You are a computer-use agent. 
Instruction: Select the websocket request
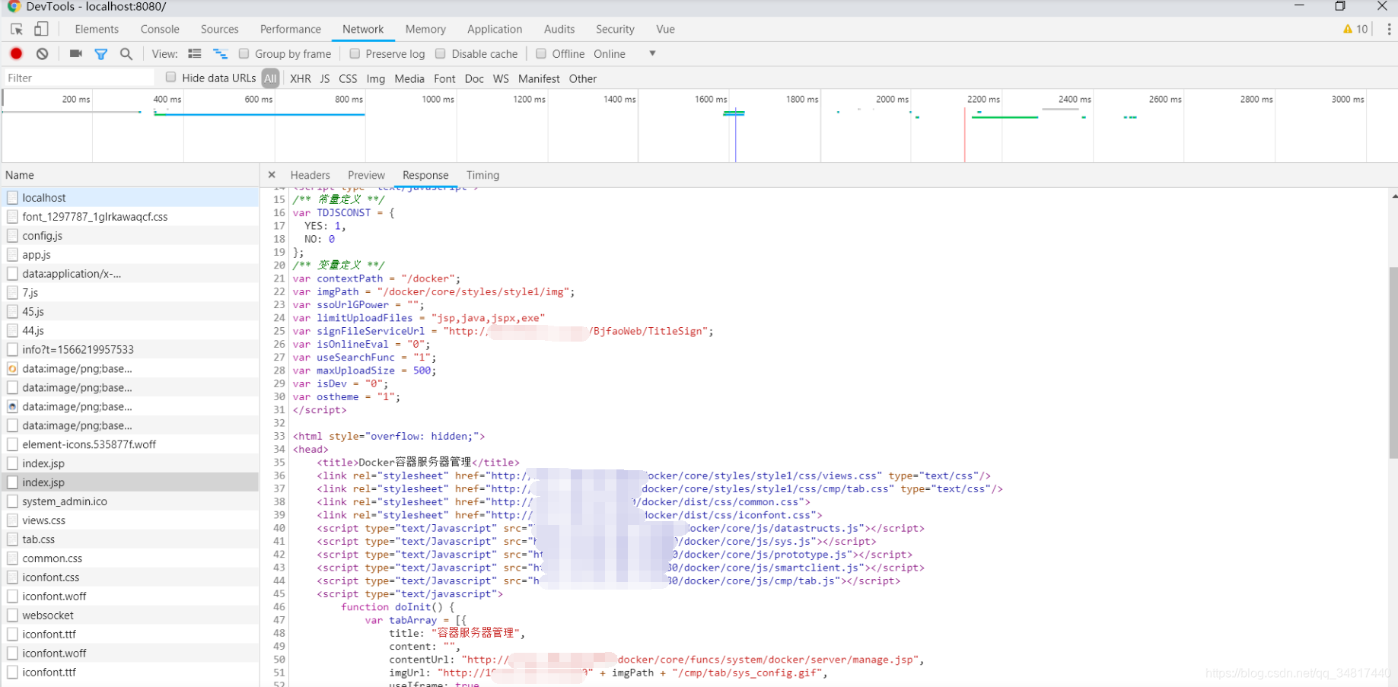(x=130, y=615)
